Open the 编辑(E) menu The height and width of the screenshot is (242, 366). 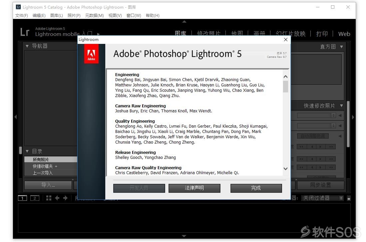pyautogui.click(x=39, y=15)
